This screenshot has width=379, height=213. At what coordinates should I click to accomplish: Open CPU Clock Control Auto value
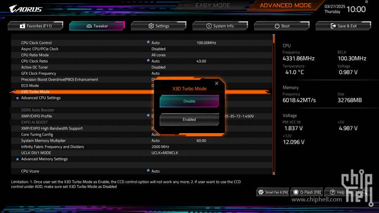(155, 43)
